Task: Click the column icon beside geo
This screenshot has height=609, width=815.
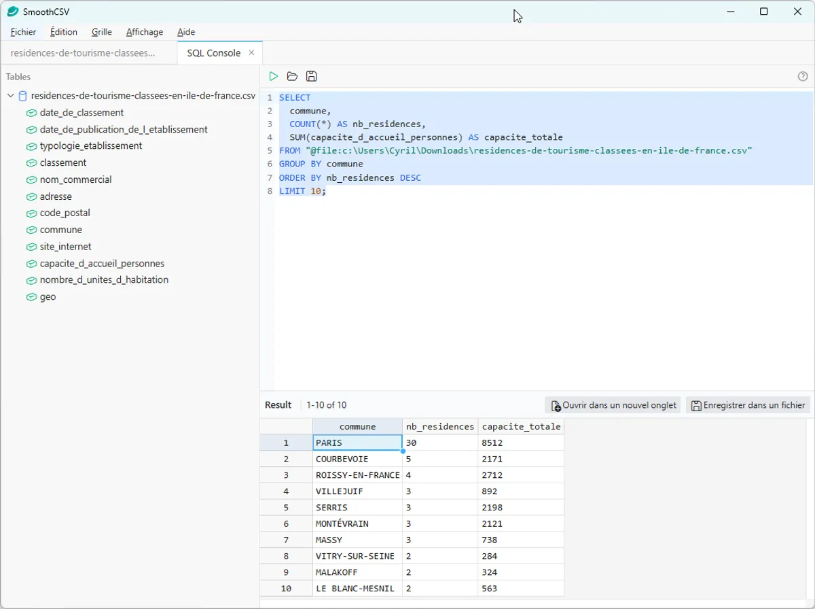Action: pyautogui.click(x=31, y=296)
